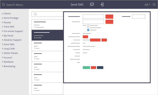Expand the Clients menu item
158x95 pixels.
point(7,13)
